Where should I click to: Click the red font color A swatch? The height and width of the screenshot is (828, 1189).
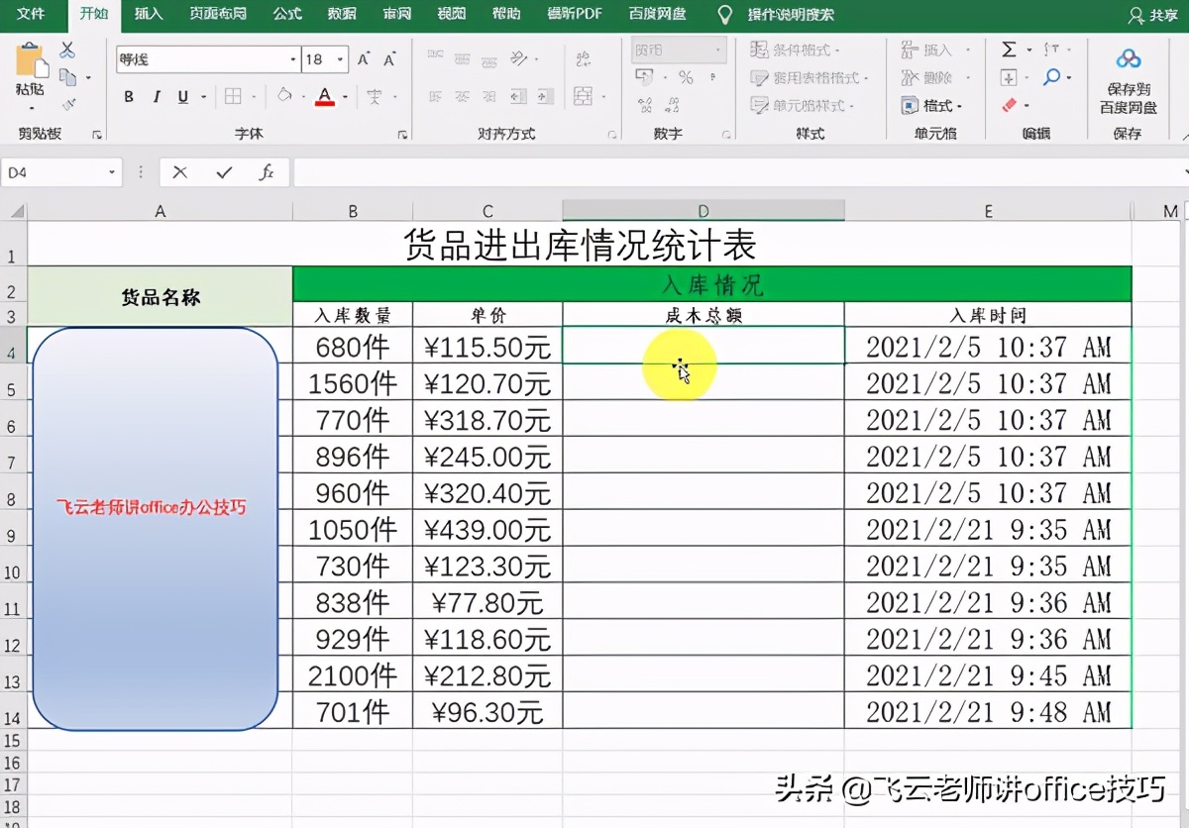click(324, 97)
